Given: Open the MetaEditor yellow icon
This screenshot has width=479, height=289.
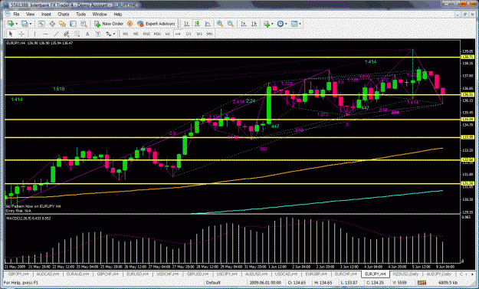Looking at the screenshot, I should tap(130, 24).
